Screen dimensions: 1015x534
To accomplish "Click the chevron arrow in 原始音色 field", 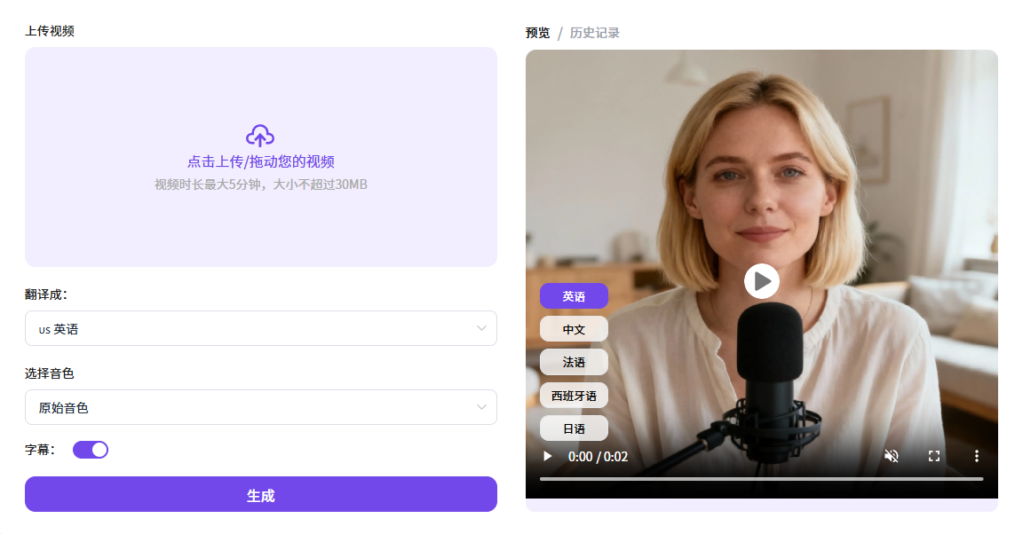I will pos(481,407).
